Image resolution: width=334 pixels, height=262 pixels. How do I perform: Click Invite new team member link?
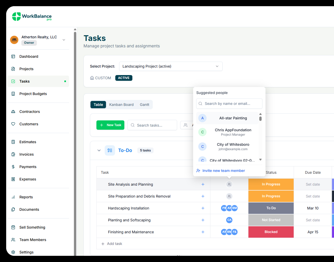click(x=224, y=171)
